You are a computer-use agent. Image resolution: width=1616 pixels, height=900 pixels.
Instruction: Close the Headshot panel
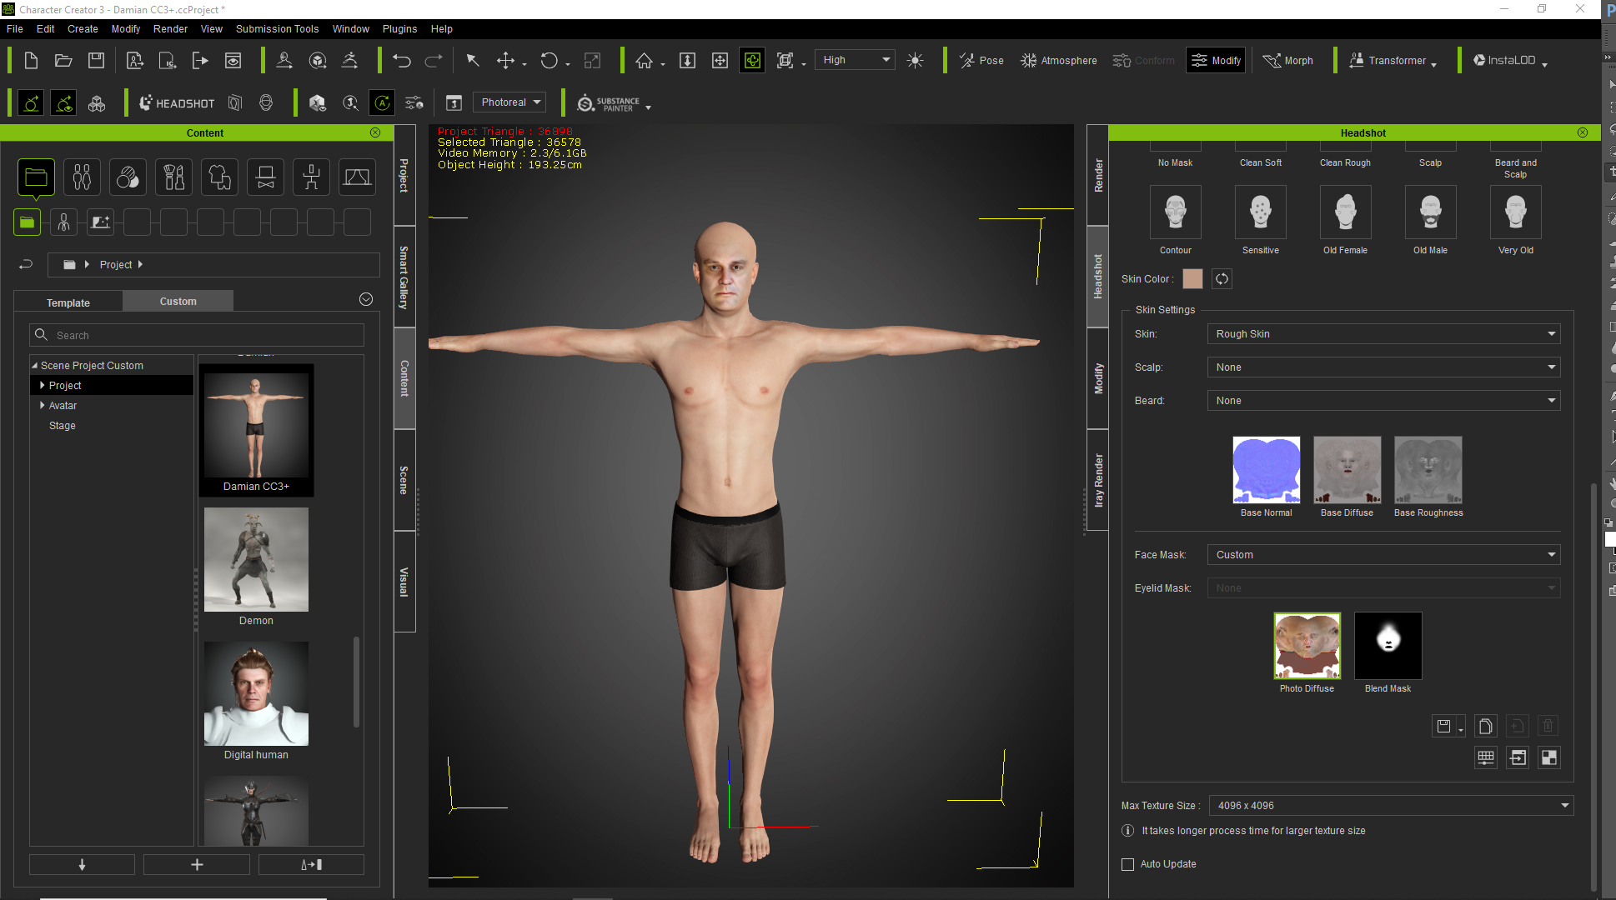point(1583,132)
